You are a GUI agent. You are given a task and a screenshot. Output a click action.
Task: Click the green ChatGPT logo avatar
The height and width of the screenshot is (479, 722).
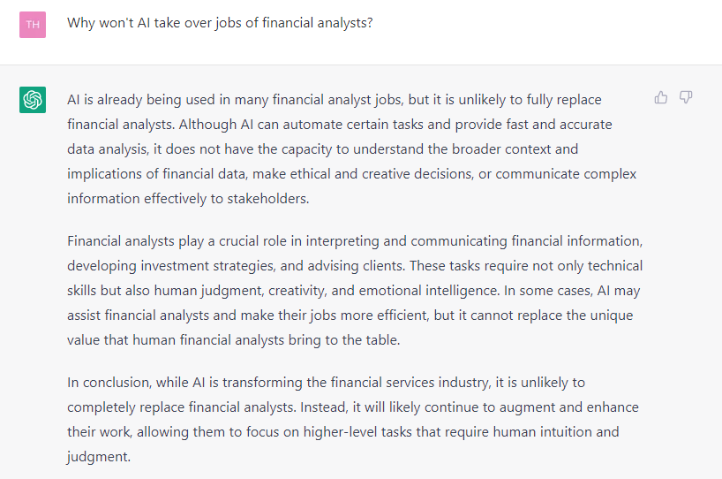[33, 100]
